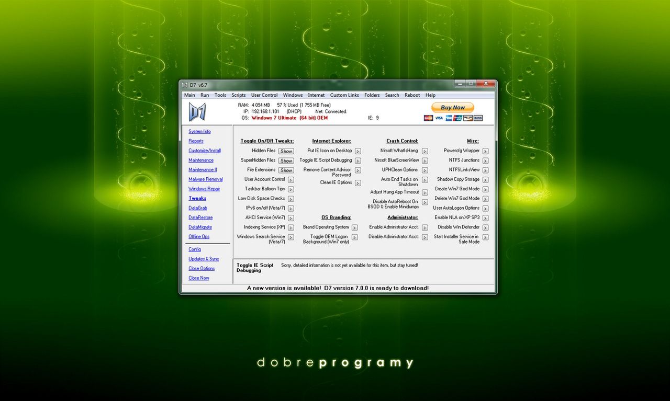The height and width of the screenshot is (401, 670).
Task: Toggle SuperHidden Files with Show button
Action: [x=286, y=161]
